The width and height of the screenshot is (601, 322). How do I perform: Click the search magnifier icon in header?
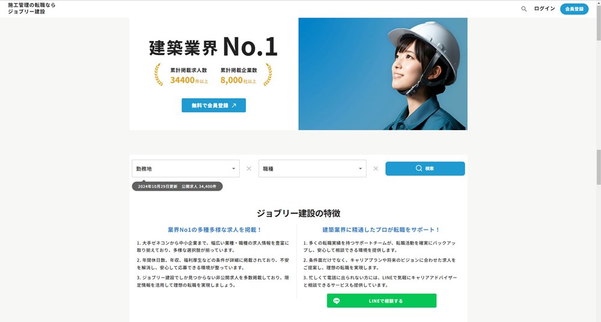click(523, 9)
